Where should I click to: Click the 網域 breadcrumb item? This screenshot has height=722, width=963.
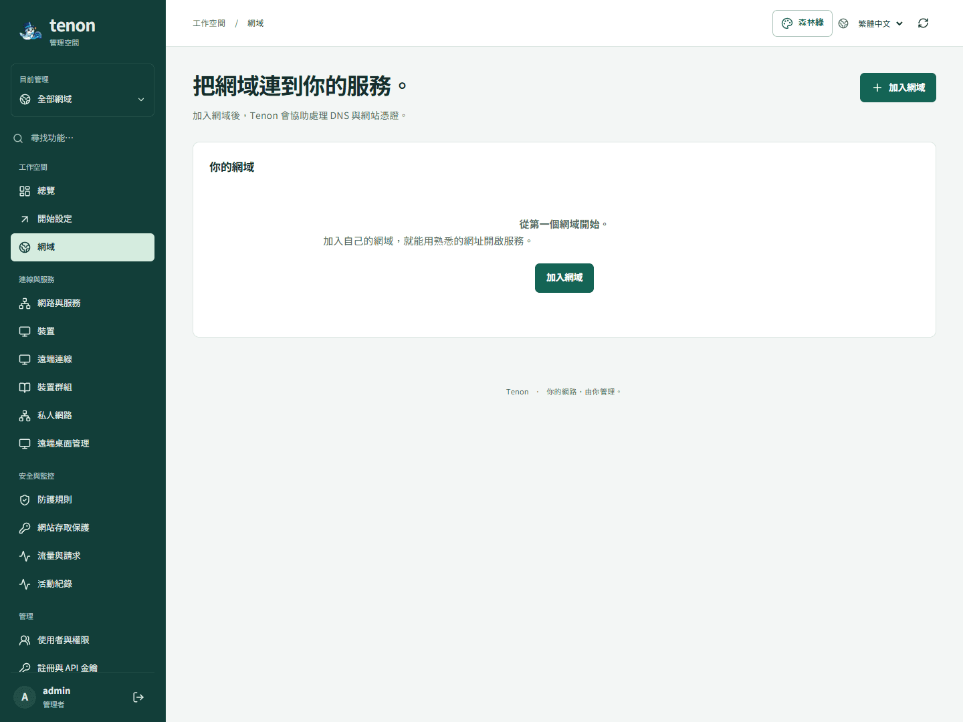pos(255,23)
